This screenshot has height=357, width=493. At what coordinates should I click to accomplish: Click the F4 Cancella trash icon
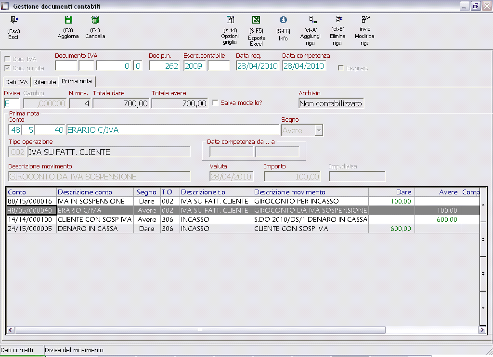95,20
